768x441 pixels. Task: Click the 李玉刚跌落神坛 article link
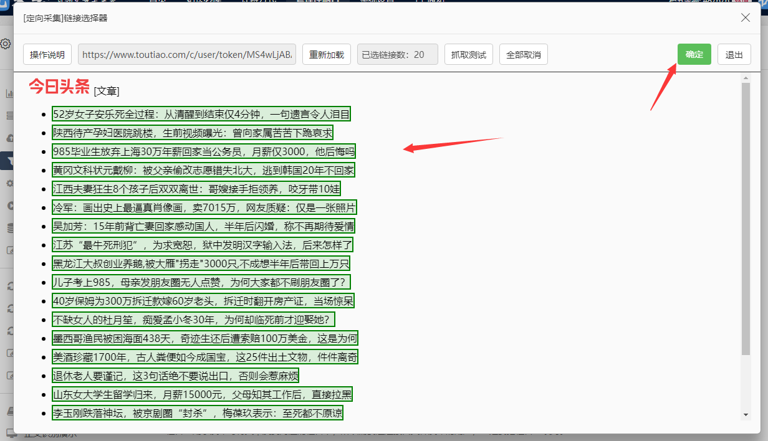pyautogui.click(x=198, y=413)
